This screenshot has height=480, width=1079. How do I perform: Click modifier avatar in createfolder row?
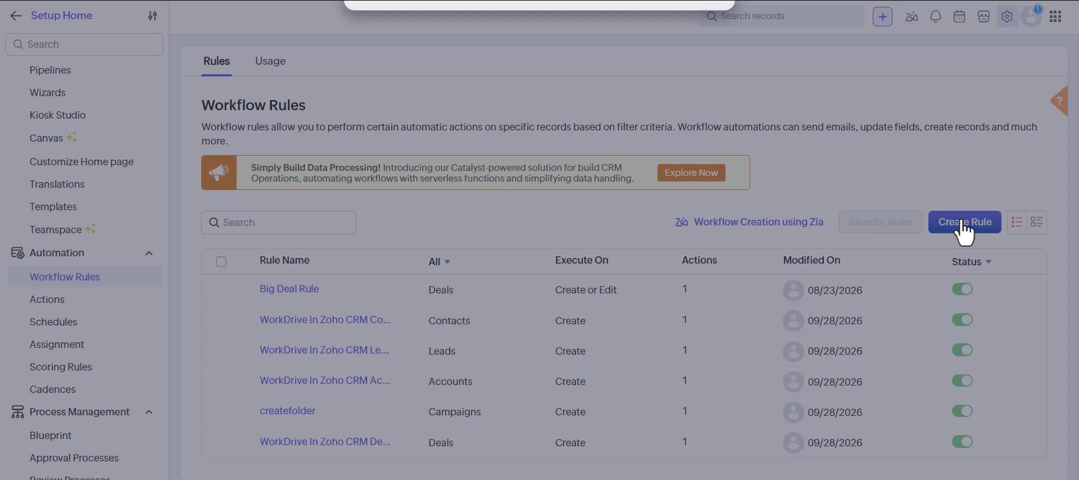pos(793,412)
